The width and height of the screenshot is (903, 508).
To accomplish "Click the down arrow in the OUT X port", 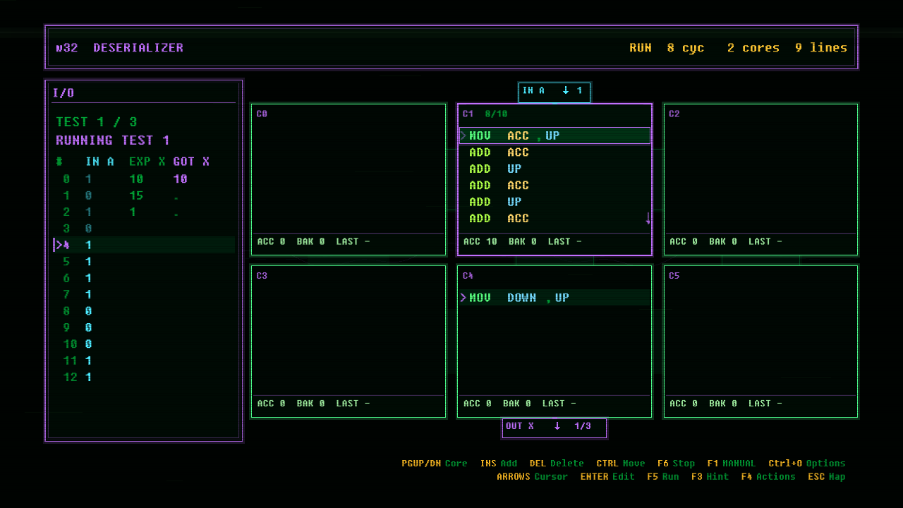I will tap(557, 426).
